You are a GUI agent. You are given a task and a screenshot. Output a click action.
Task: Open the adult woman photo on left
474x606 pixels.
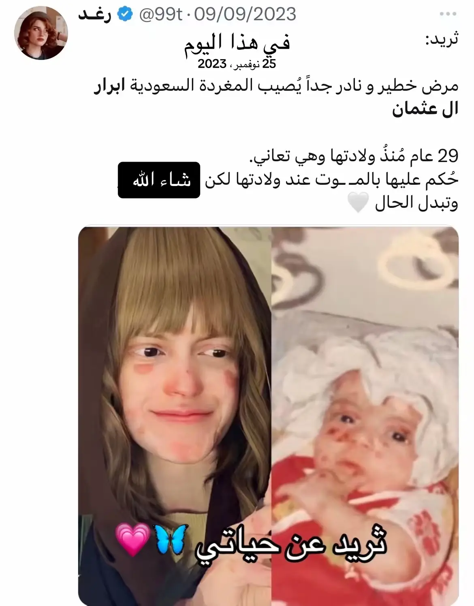[x=175, y=416]
